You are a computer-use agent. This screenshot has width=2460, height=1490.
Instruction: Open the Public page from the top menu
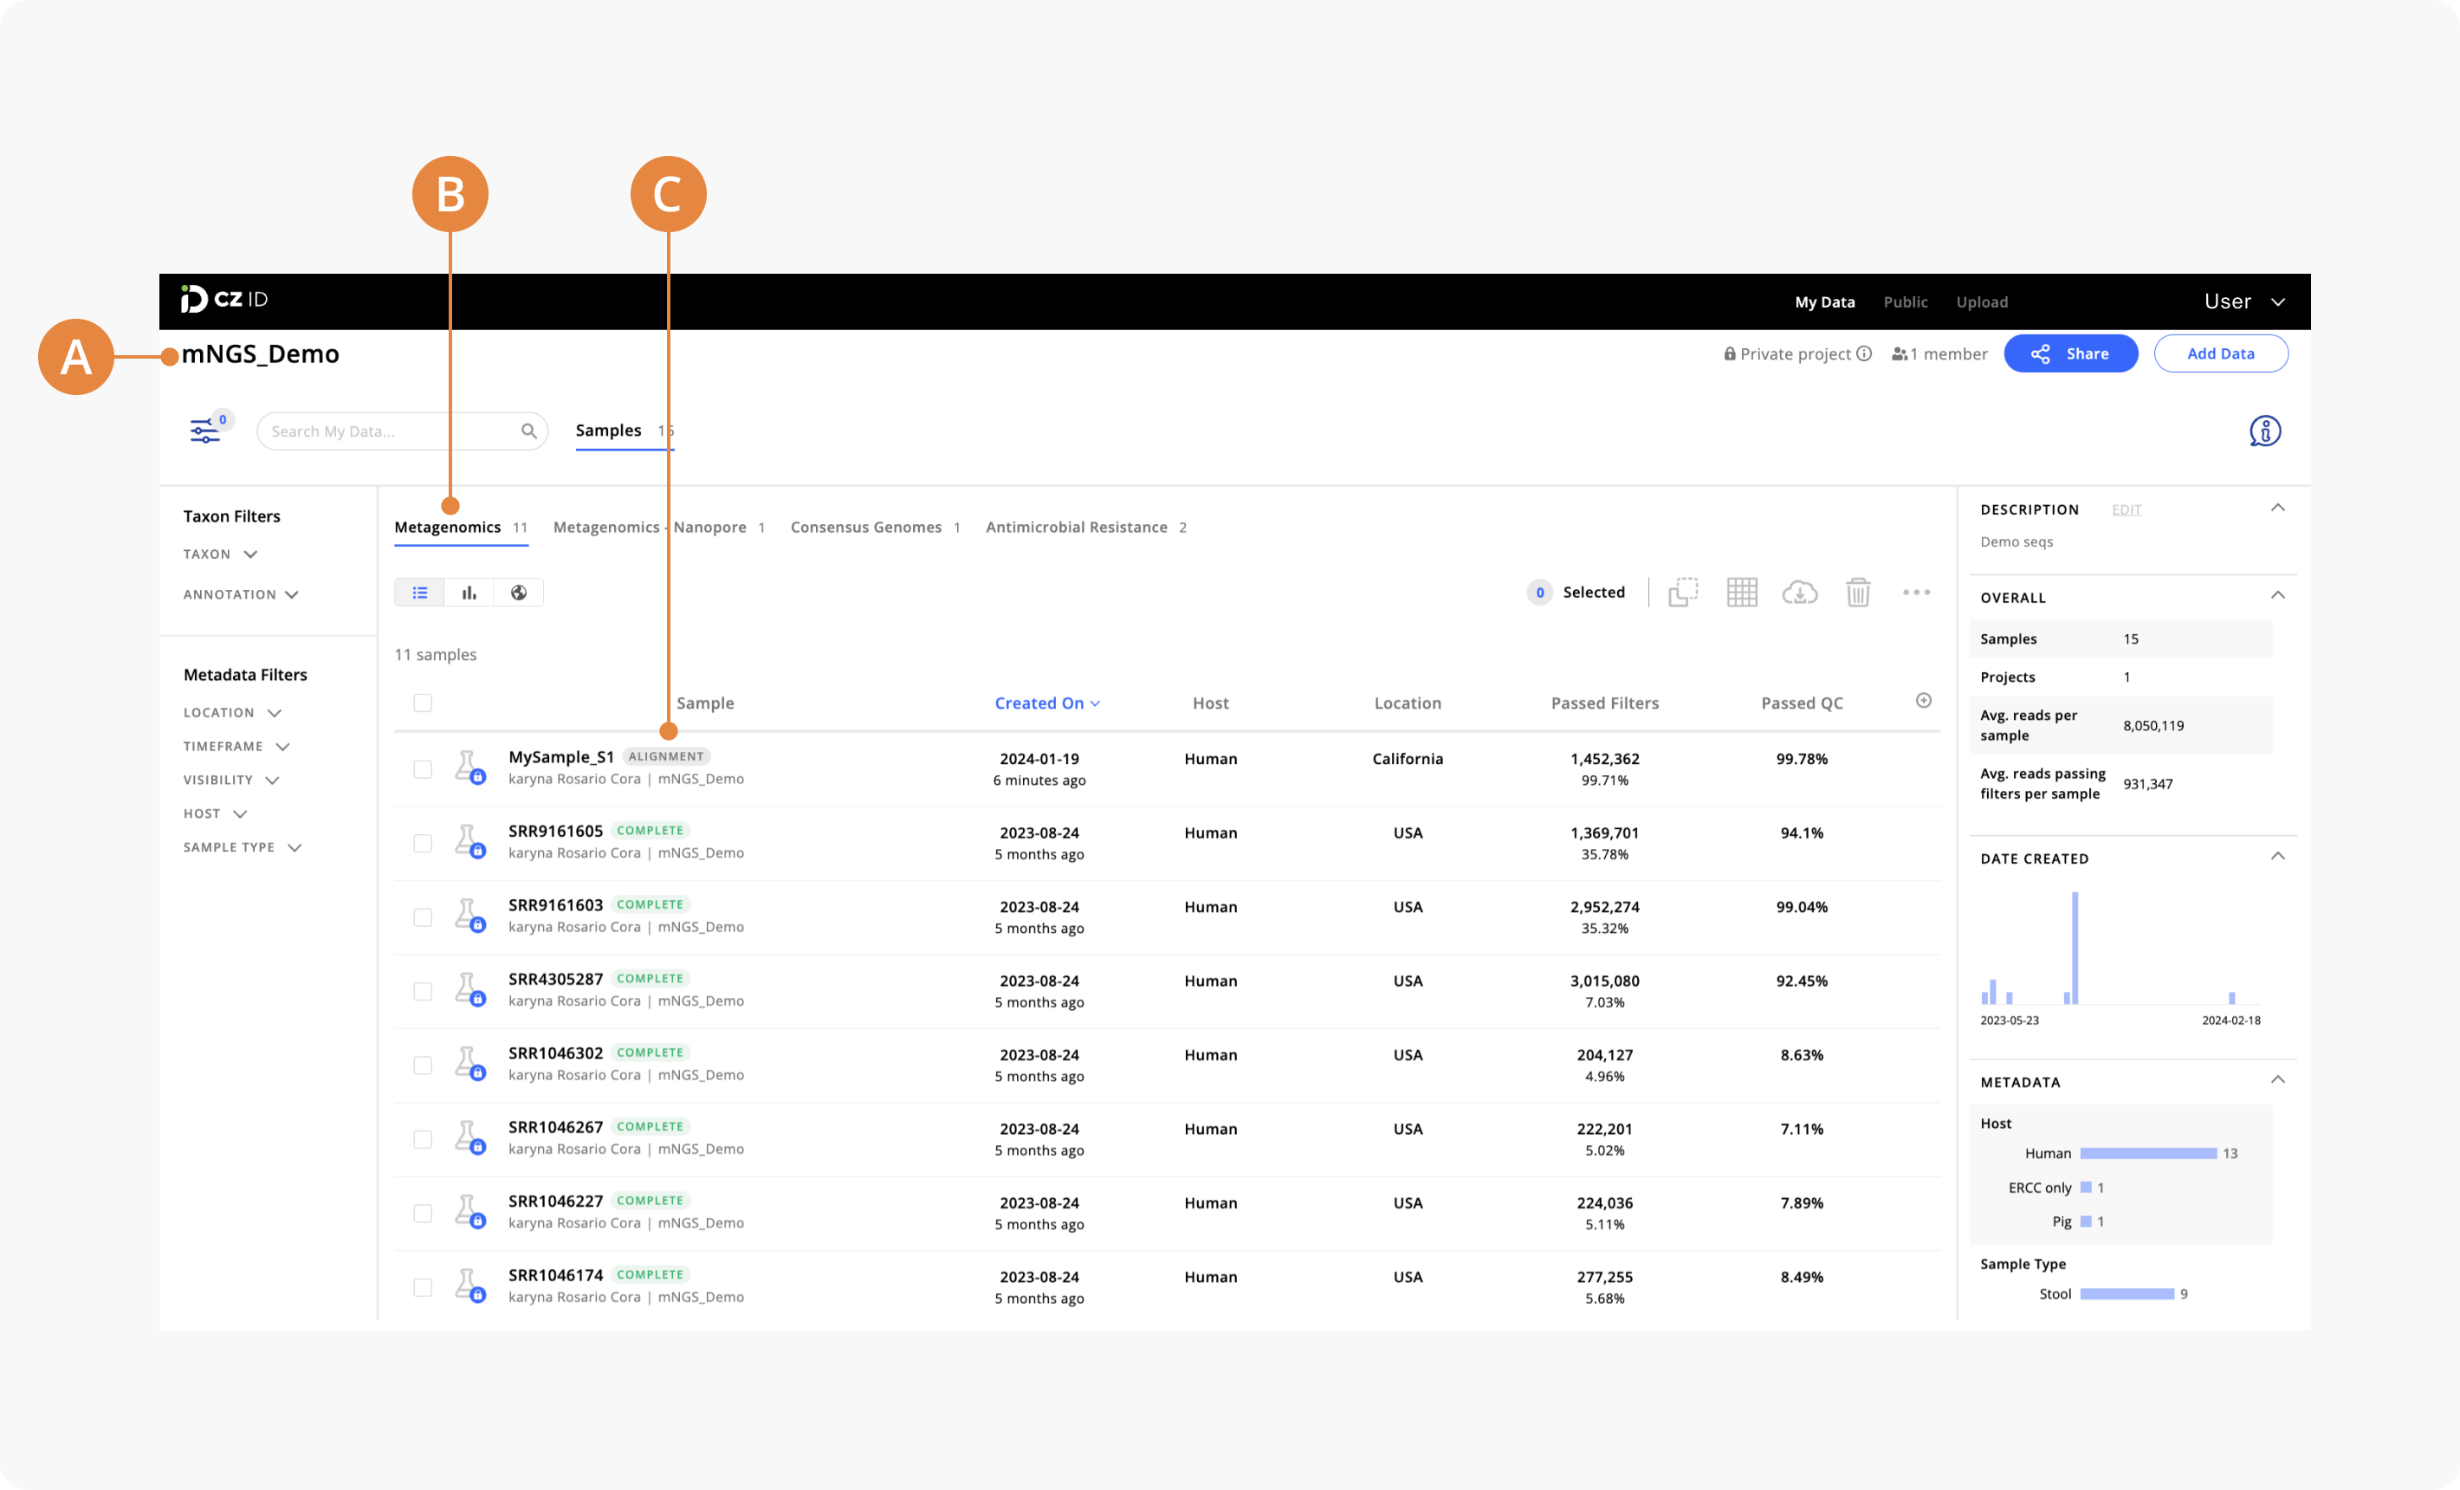pos(1905,301)
